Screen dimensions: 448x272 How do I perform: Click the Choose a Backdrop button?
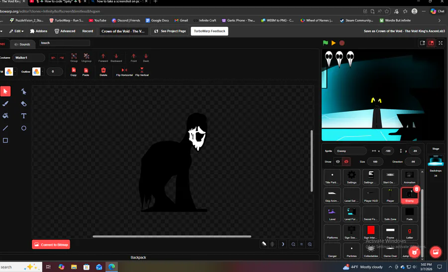coord(436,252)
